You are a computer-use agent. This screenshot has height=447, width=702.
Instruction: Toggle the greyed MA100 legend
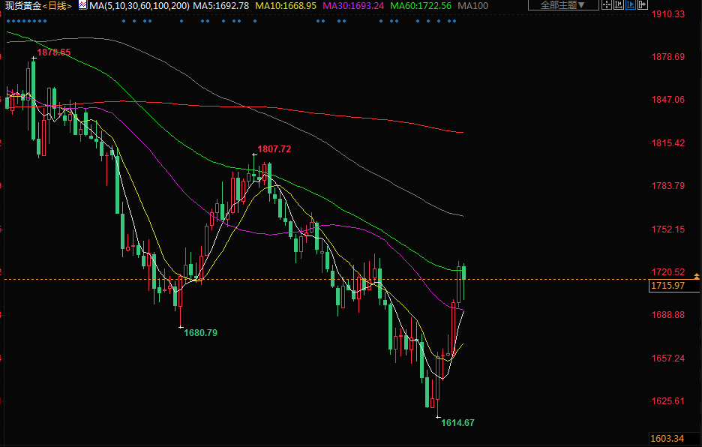coord(472,5)
